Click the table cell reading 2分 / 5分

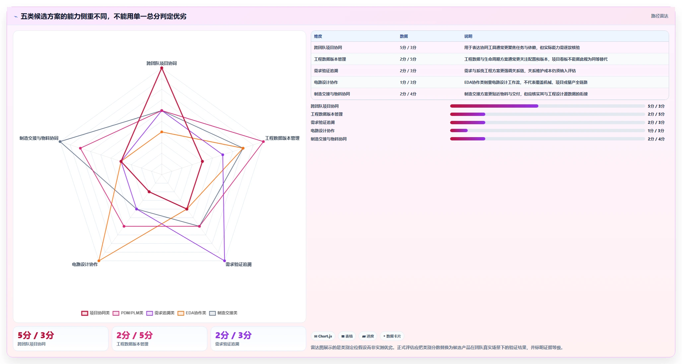[x=408, y=59]
